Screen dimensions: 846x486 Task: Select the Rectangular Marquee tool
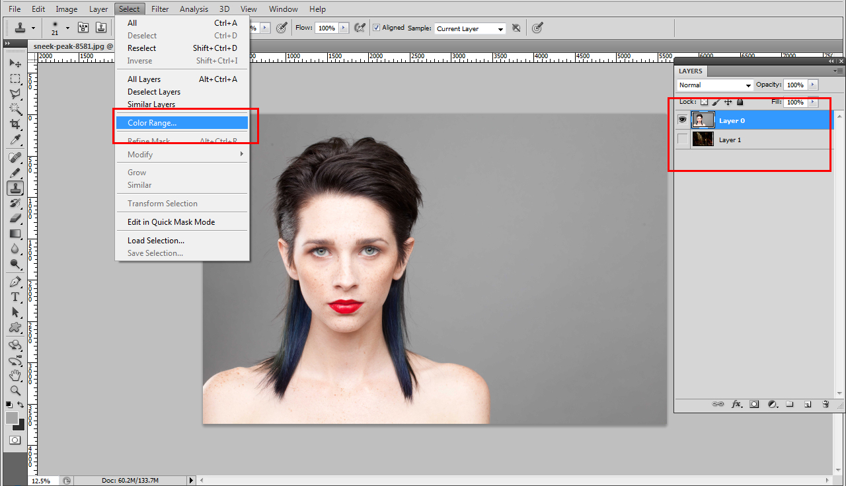click(x=15, y=78)
